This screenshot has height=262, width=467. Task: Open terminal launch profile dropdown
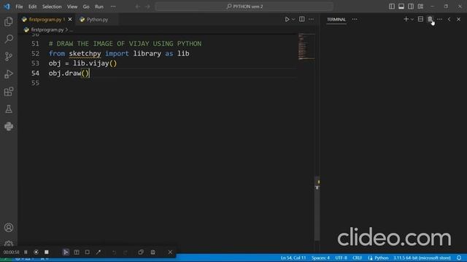(412, 20)
